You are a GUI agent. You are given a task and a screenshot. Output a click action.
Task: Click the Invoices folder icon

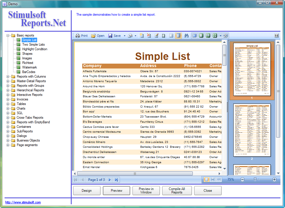[x=13, y=99]
